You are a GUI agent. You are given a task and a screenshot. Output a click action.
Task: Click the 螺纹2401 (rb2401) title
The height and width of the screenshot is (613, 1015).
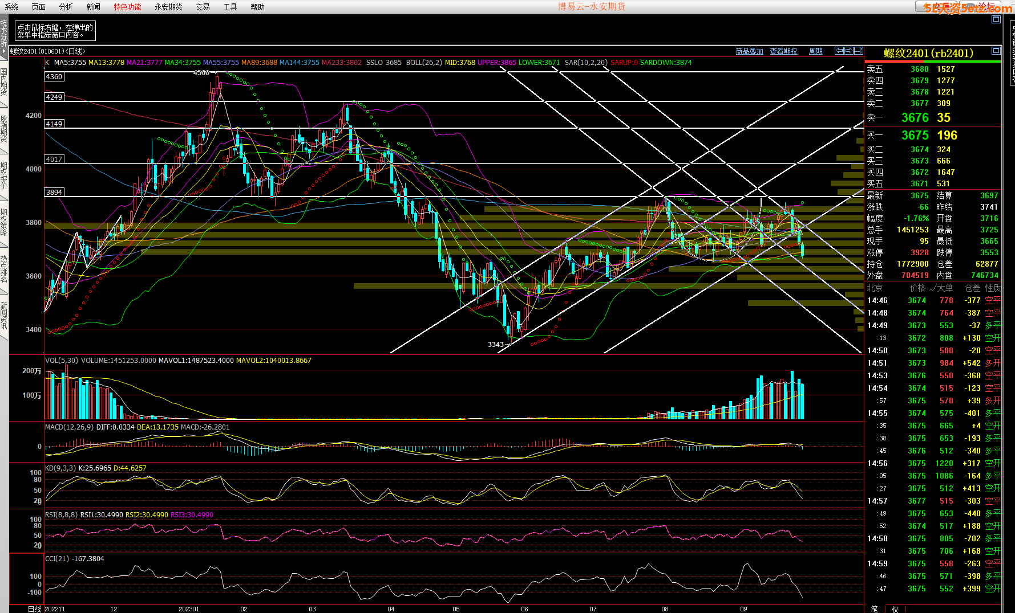click(928, 53)
